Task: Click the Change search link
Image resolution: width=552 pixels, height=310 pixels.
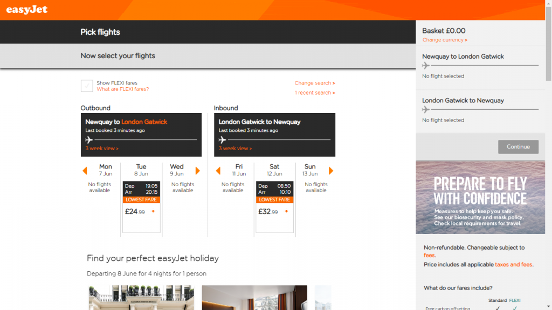Action: [x=314, y=83]
